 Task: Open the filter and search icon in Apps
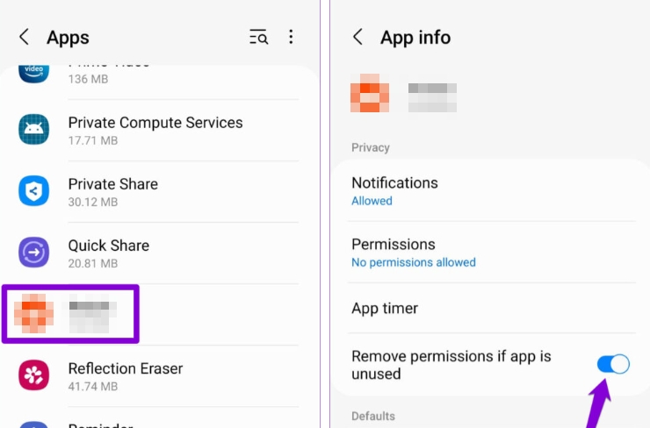258,37
